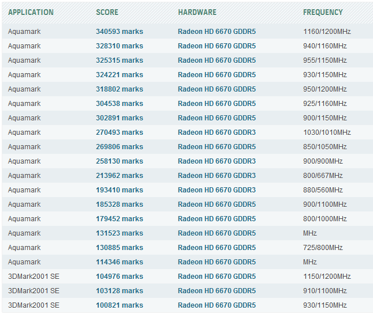Viewport: 373px width, 314px height.
Task: Click the APPLICATION column header
Action: coord(31,12)
